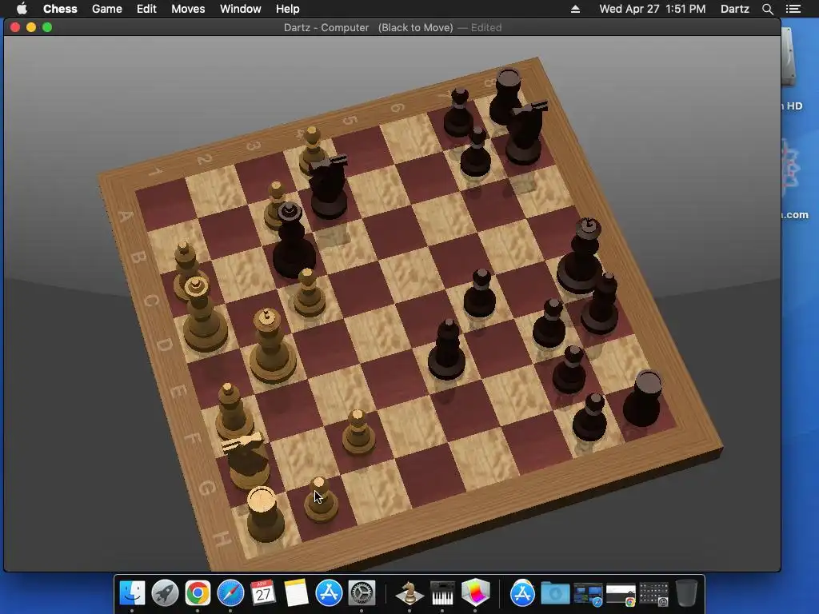The width and height of the screenshot is (819, 614).
Task: Open Launchpad rocket icon in Dock
Action: [165, 593]
